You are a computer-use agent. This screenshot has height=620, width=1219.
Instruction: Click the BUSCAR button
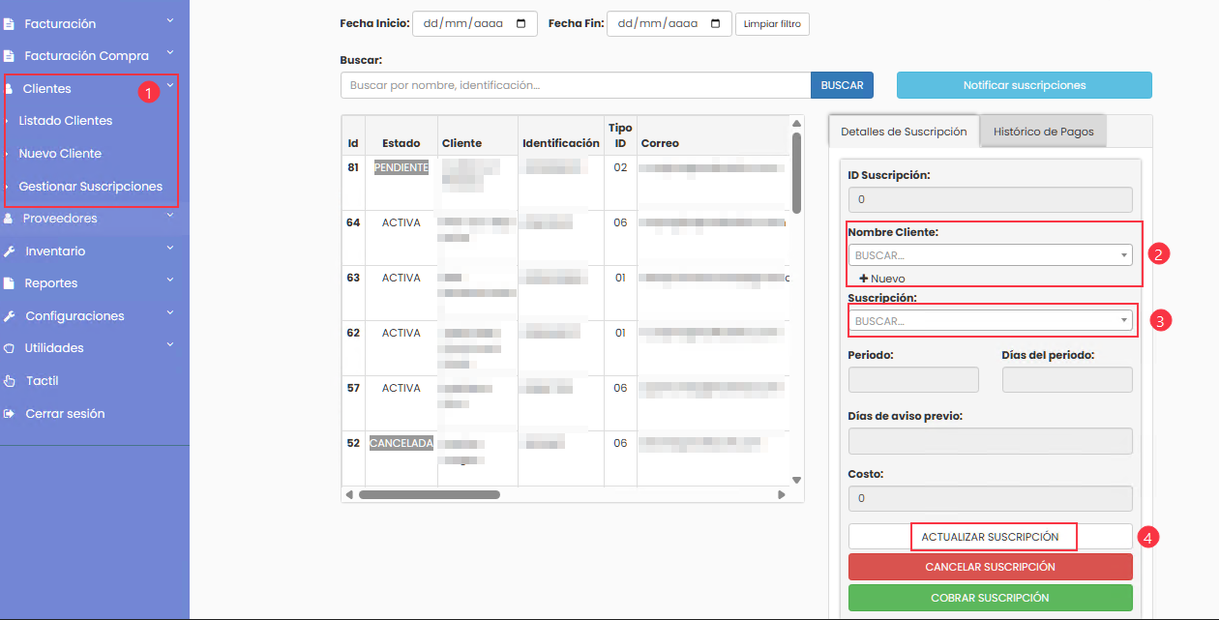point(842,85)
